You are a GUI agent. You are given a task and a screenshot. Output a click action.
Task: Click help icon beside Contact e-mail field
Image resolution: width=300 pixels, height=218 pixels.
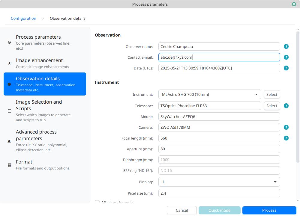pos(286,57)
